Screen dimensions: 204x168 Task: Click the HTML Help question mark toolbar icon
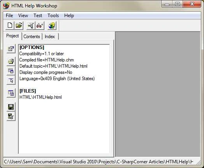[x=52, y=25]
